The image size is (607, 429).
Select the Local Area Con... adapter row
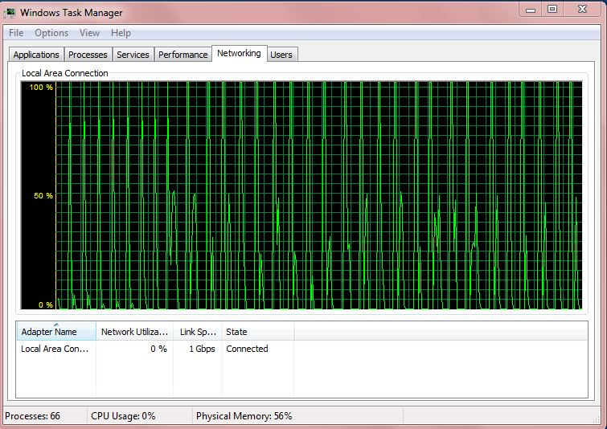click(302, 349)
